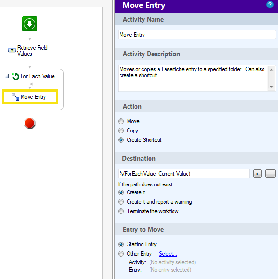Screen dimensions: 278x279
Task: Click the For Each Value loop icon
Action: 15,76
